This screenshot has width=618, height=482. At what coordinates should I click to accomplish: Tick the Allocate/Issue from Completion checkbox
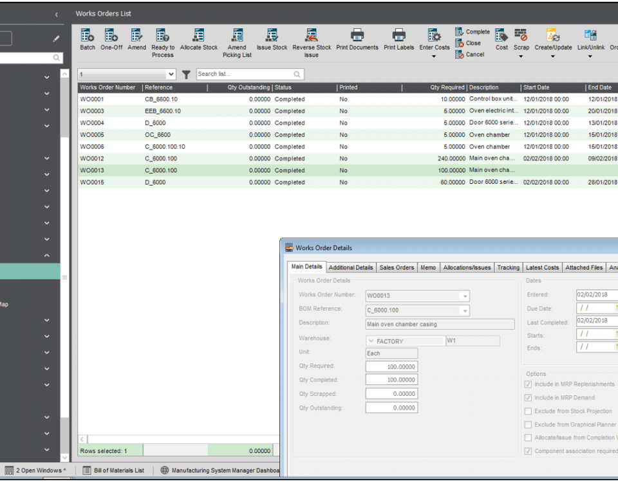click(528, 438)
